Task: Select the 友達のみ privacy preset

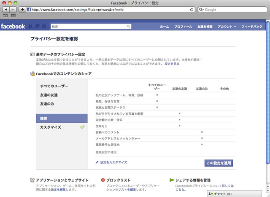Action: pyautogui.click(x=62, y=104)
